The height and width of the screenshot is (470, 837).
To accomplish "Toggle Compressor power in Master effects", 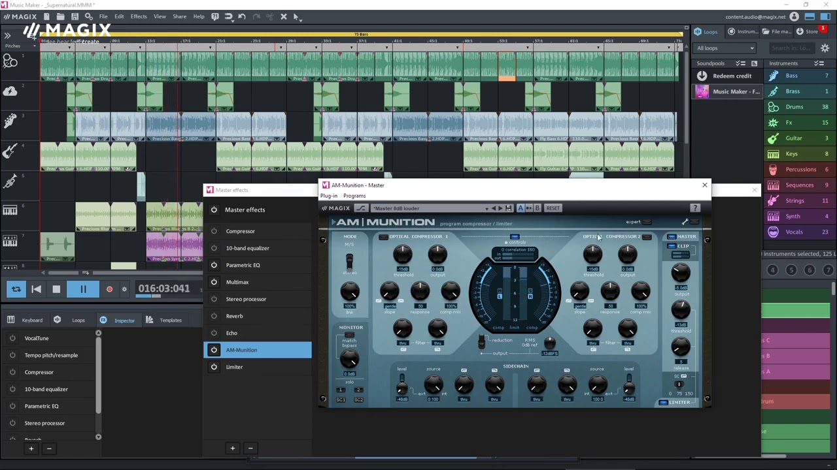I will pyautogui.click(x=214, y=231).
